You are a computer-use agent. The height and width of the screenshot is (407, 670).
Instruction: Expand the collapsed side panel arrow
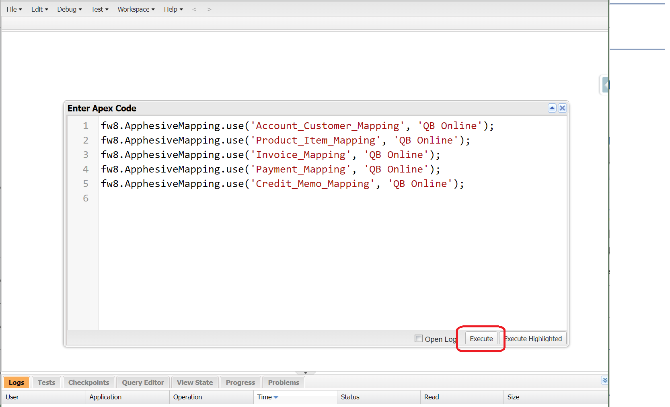[x=605, y=85]
